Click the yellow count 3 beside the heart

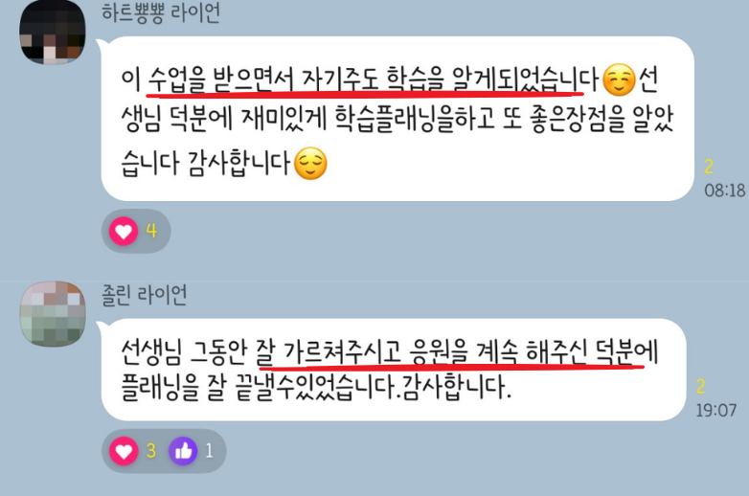(151, 451)
